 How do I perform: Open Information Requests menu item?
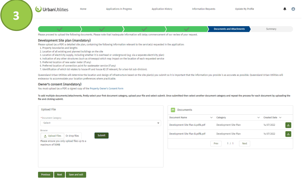coord(204,9)
